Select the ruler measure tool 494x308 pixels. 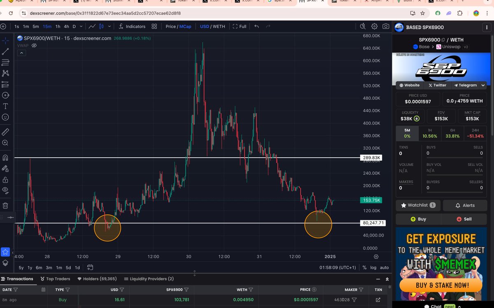click(5, 132)
